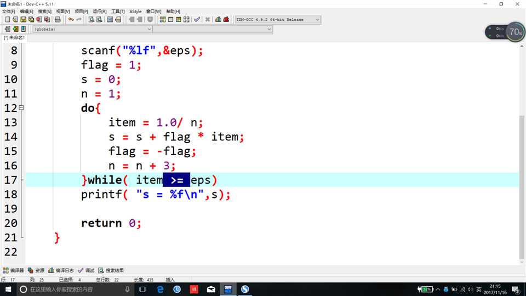This screenshot has width=526, height=296.
Task: Open the 文件[F] menu
Action: click(8, 12)
